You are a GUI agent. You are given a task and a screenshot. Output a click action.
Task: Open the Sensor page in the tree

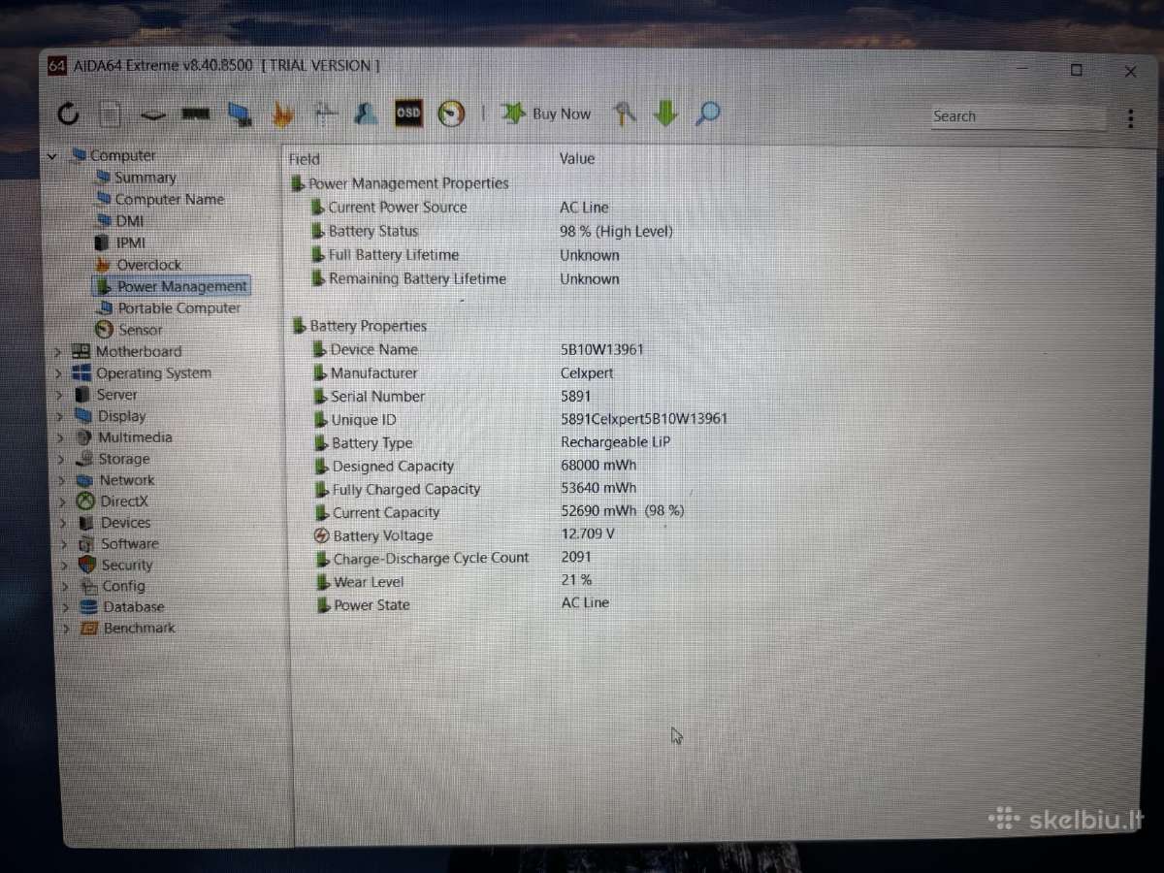pyautogui.click(x=129, y=330)
